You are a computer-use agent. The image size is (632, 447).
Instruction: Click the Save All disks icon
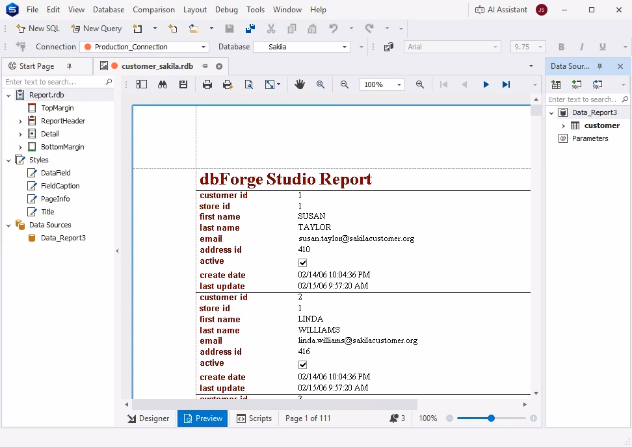(250, 29)
